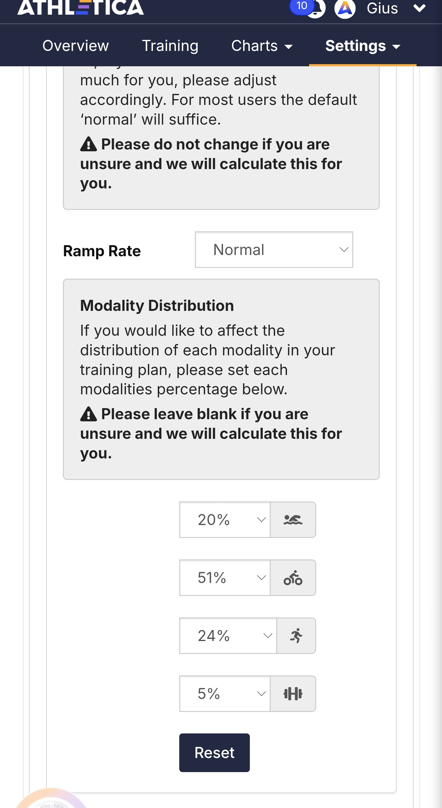Click the strength dumbbell icon
The image size is (442, 808).
tap(293, 694)
